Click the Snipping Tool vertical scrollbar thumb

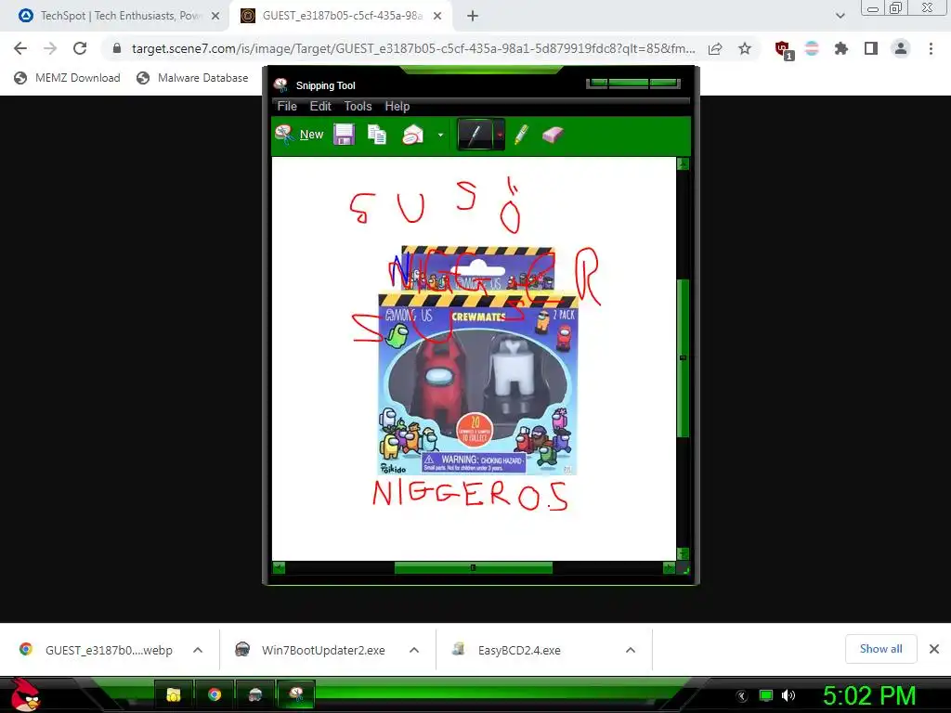683,357
